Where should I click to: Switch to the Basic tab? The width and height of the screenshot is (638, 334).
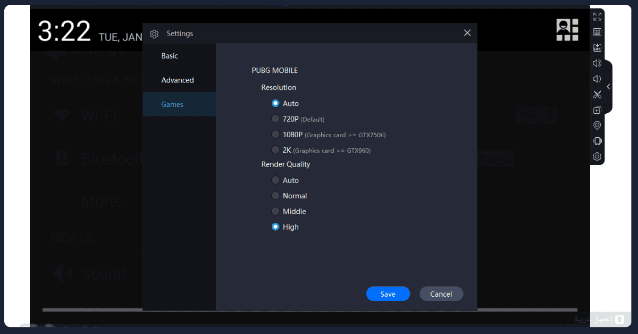click(x=179, y=56)
